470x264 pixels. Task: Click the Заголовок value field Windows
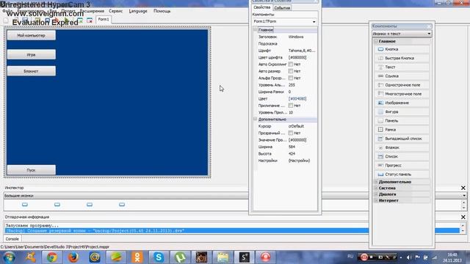pos(302,37)
